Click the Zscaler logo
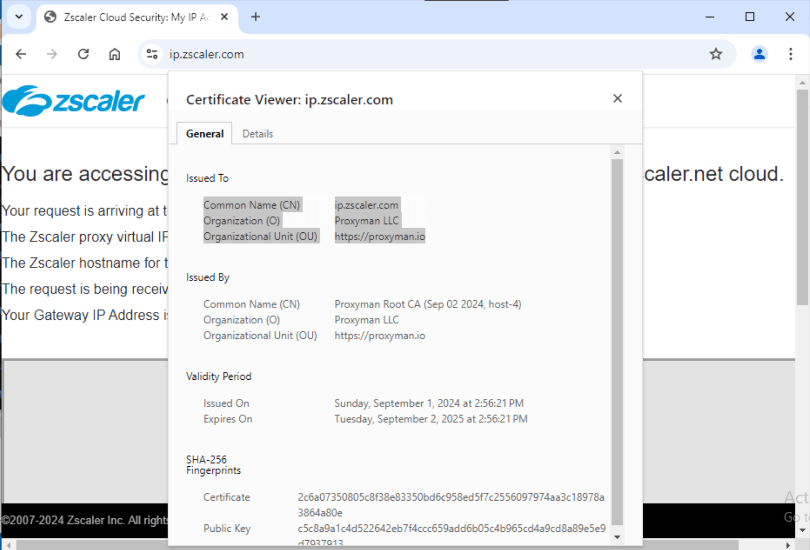 pyautogui.click(x=74, y=101)
